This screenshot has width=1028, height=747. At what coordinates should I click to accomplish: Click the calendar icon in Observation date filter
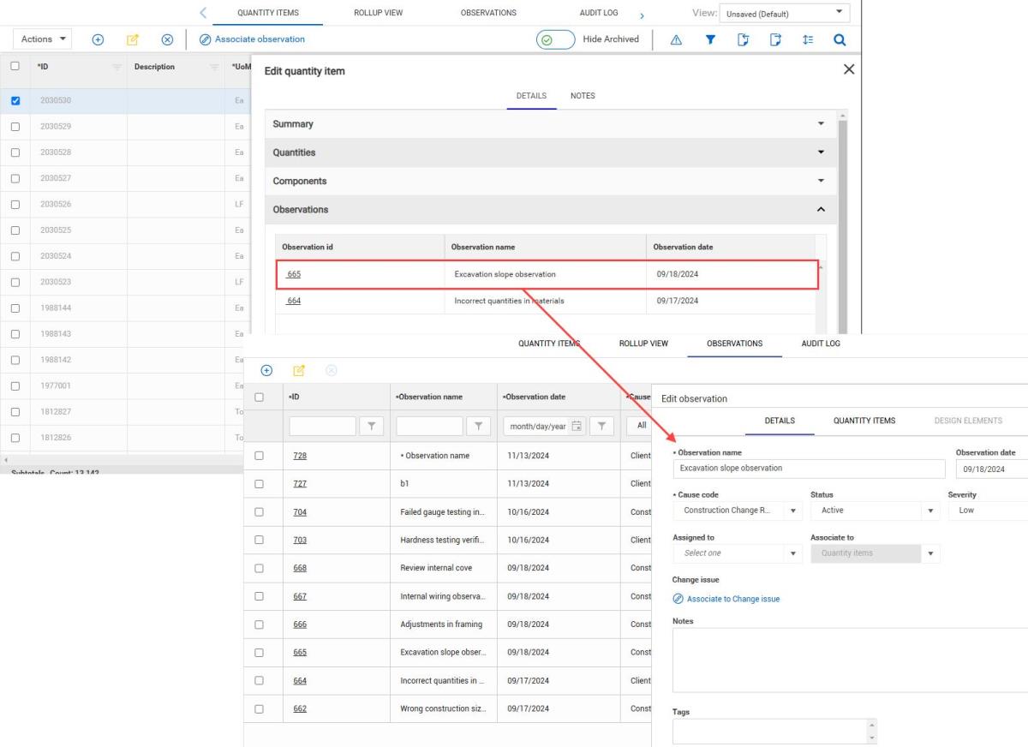[x=577, y=426]
